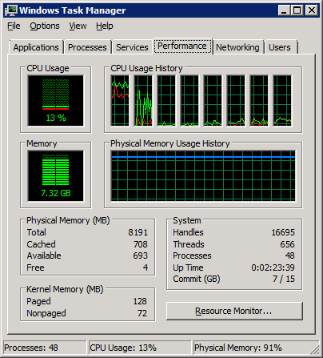Click the last CPU history graph
Viewport: 323px width, 358px height.
click(282, 100)
